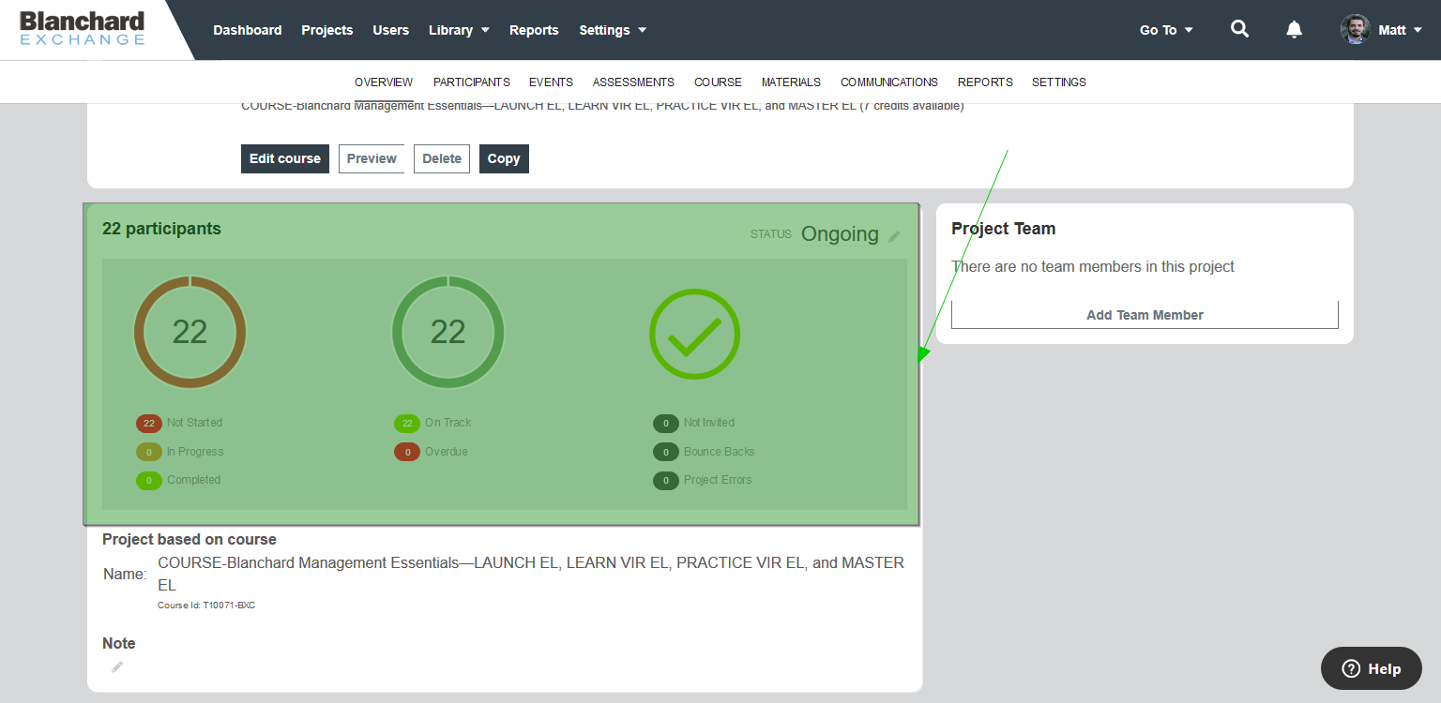Screen dimensions: 1441x703
Task: Click the Ongoing status text
Action: tap(840, 234)
